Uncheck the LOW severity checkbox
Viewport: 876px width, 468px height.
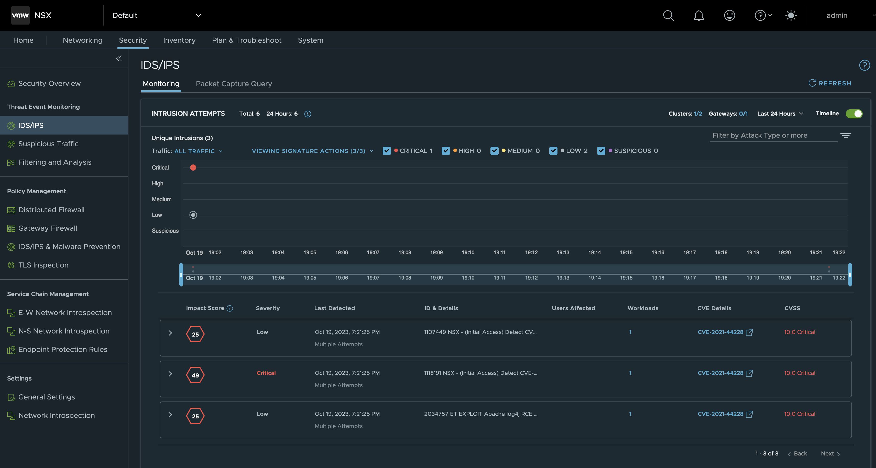click(553, 151)
